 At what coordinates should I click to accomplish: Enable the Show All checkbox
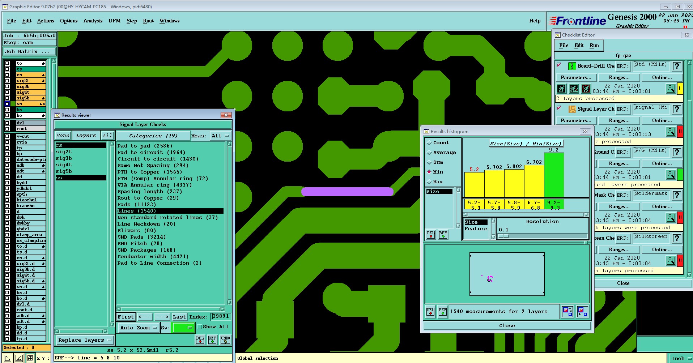click(199, 327)
